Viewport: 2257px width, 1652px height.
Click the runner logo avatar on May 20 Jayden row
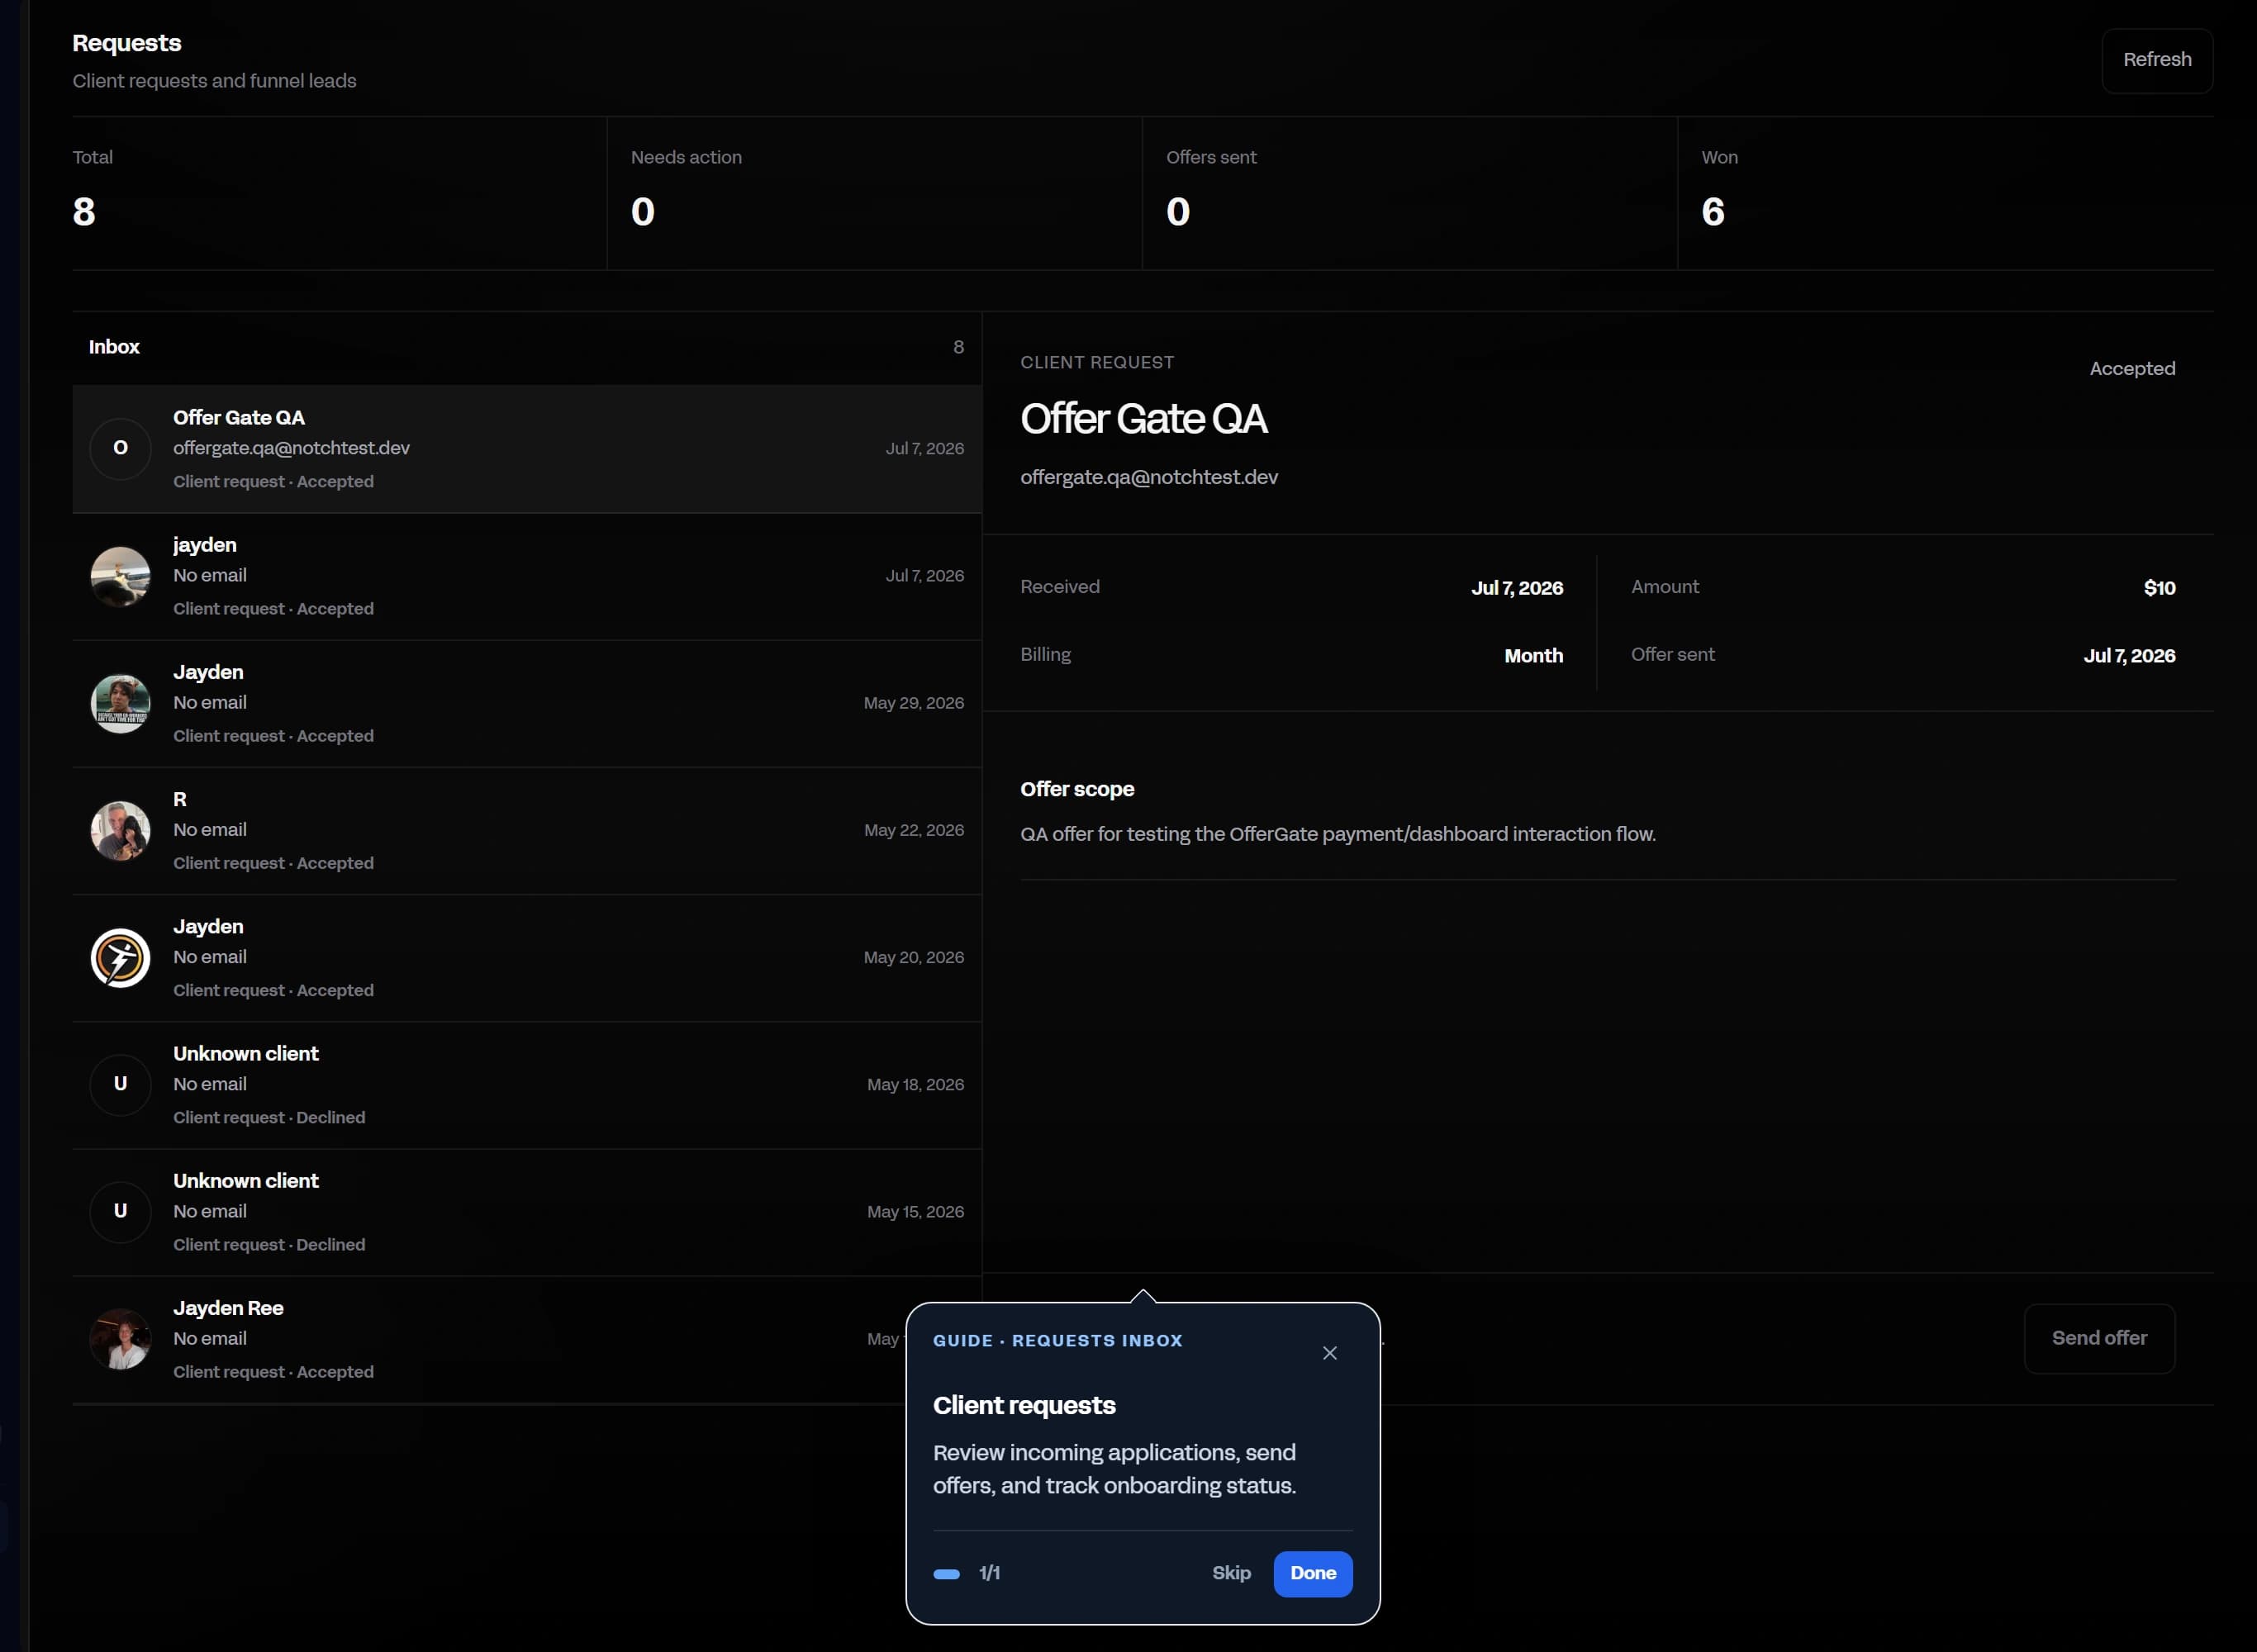point(120,957)
